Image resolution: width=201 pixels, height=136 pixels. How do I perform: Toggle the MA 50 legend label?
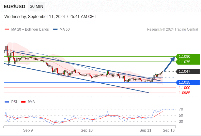pos(65,30)
